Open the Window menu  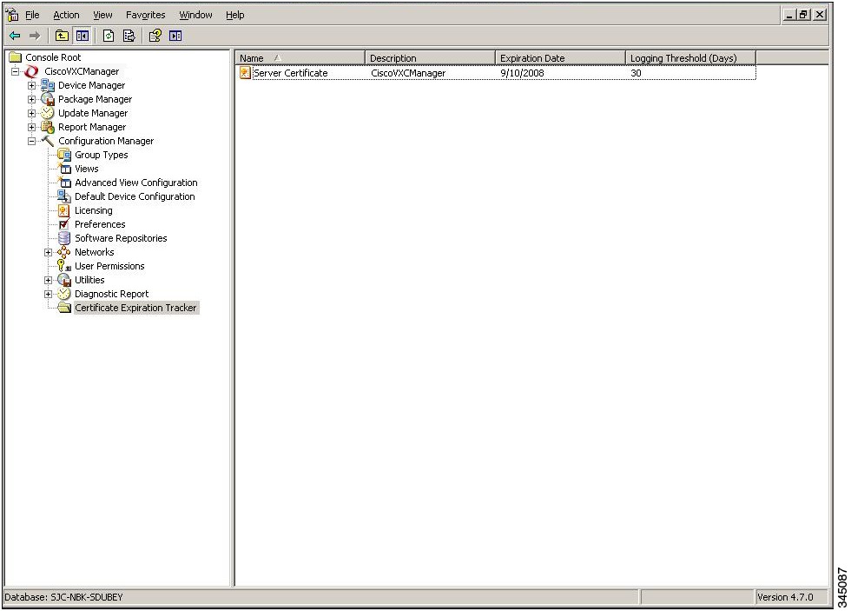click(196, 15)
